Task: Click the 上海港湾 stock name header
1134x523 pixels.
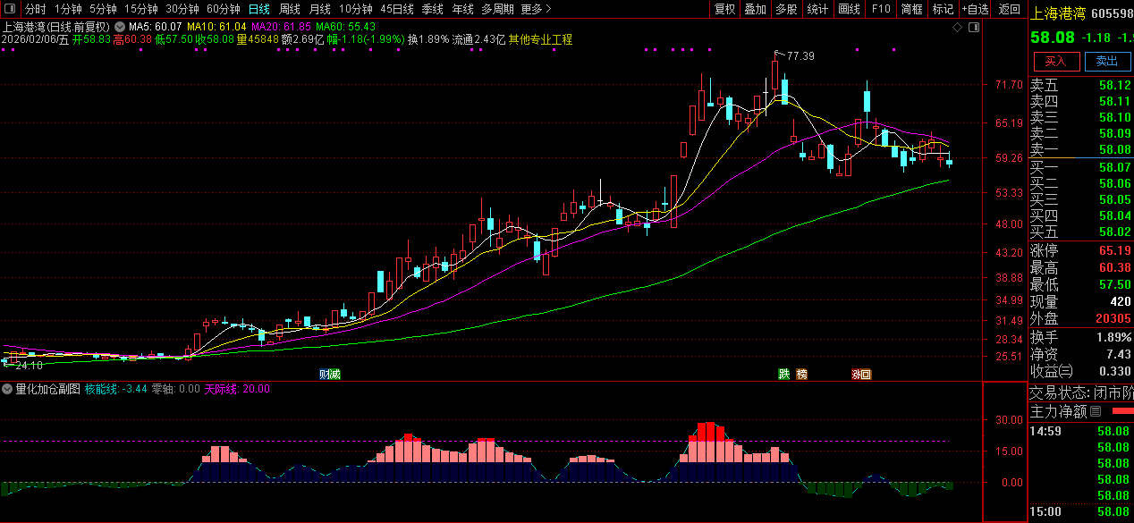Action: point(1059,13)
